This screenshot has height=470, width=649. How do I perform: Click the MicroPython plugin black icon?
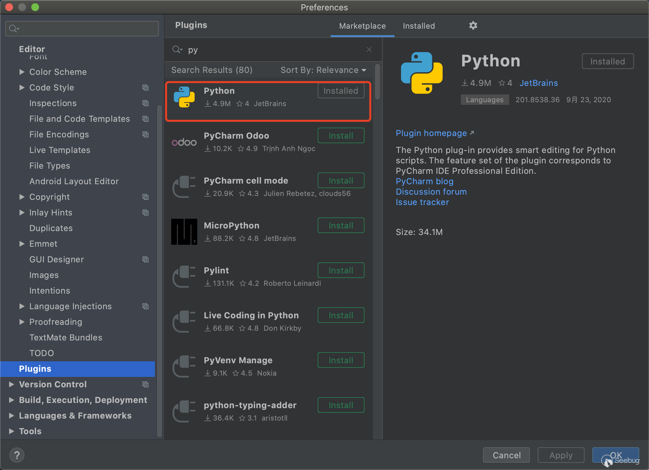184,232
